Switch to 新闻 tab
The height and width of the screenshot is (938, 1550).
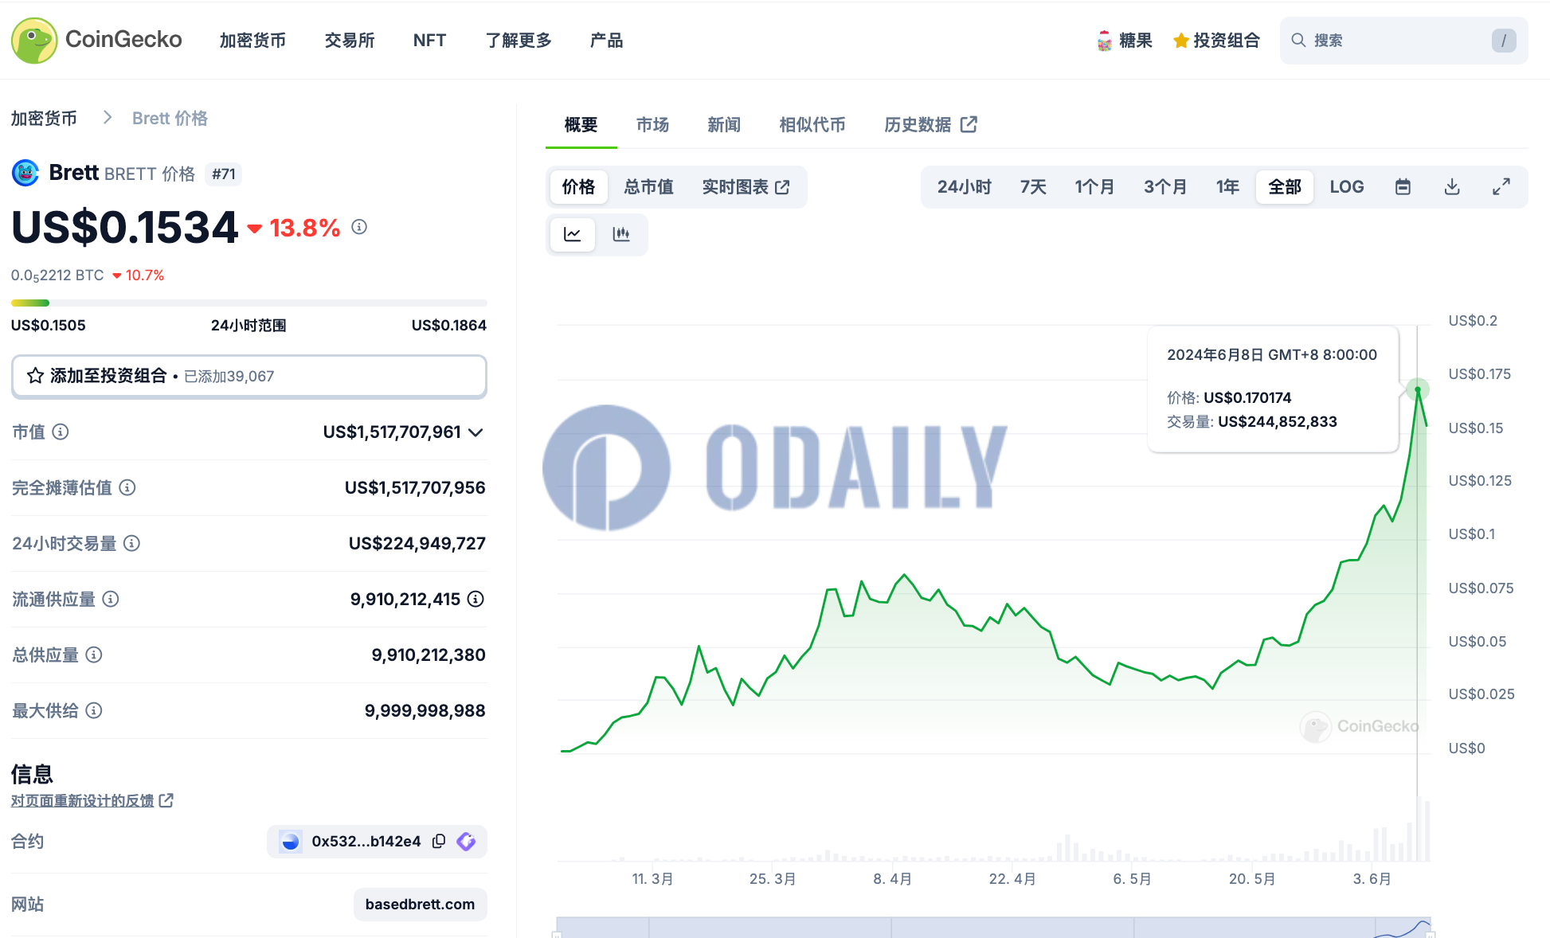(724, 124)
